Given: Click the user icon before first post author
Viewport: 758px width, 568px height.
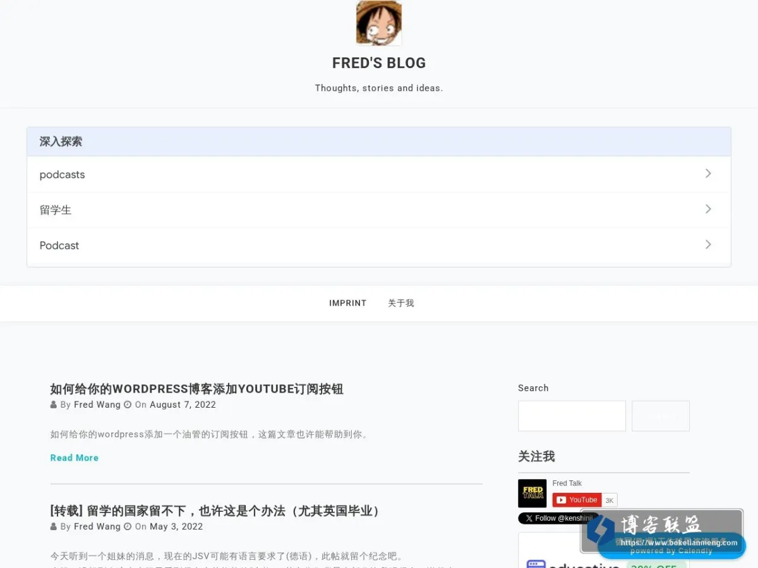Looking at the screenshot, I should (x=54, y=405).
